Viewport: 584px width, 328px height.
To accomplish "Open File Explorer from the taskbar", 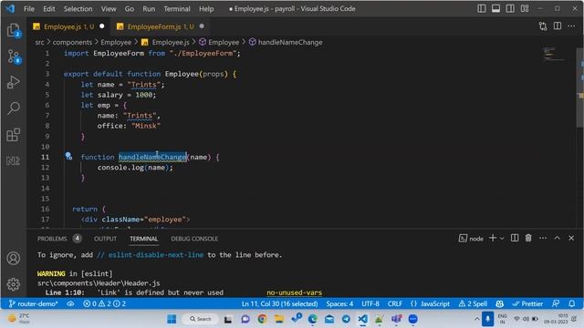I will [279, 319].
